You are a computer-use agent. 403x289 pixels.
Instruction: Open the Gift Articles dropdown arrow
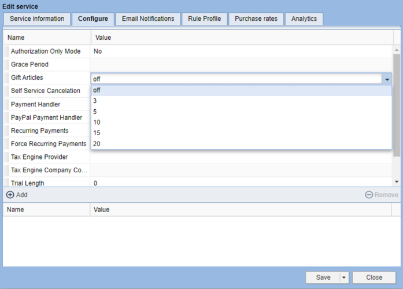(x=386, y=79)
